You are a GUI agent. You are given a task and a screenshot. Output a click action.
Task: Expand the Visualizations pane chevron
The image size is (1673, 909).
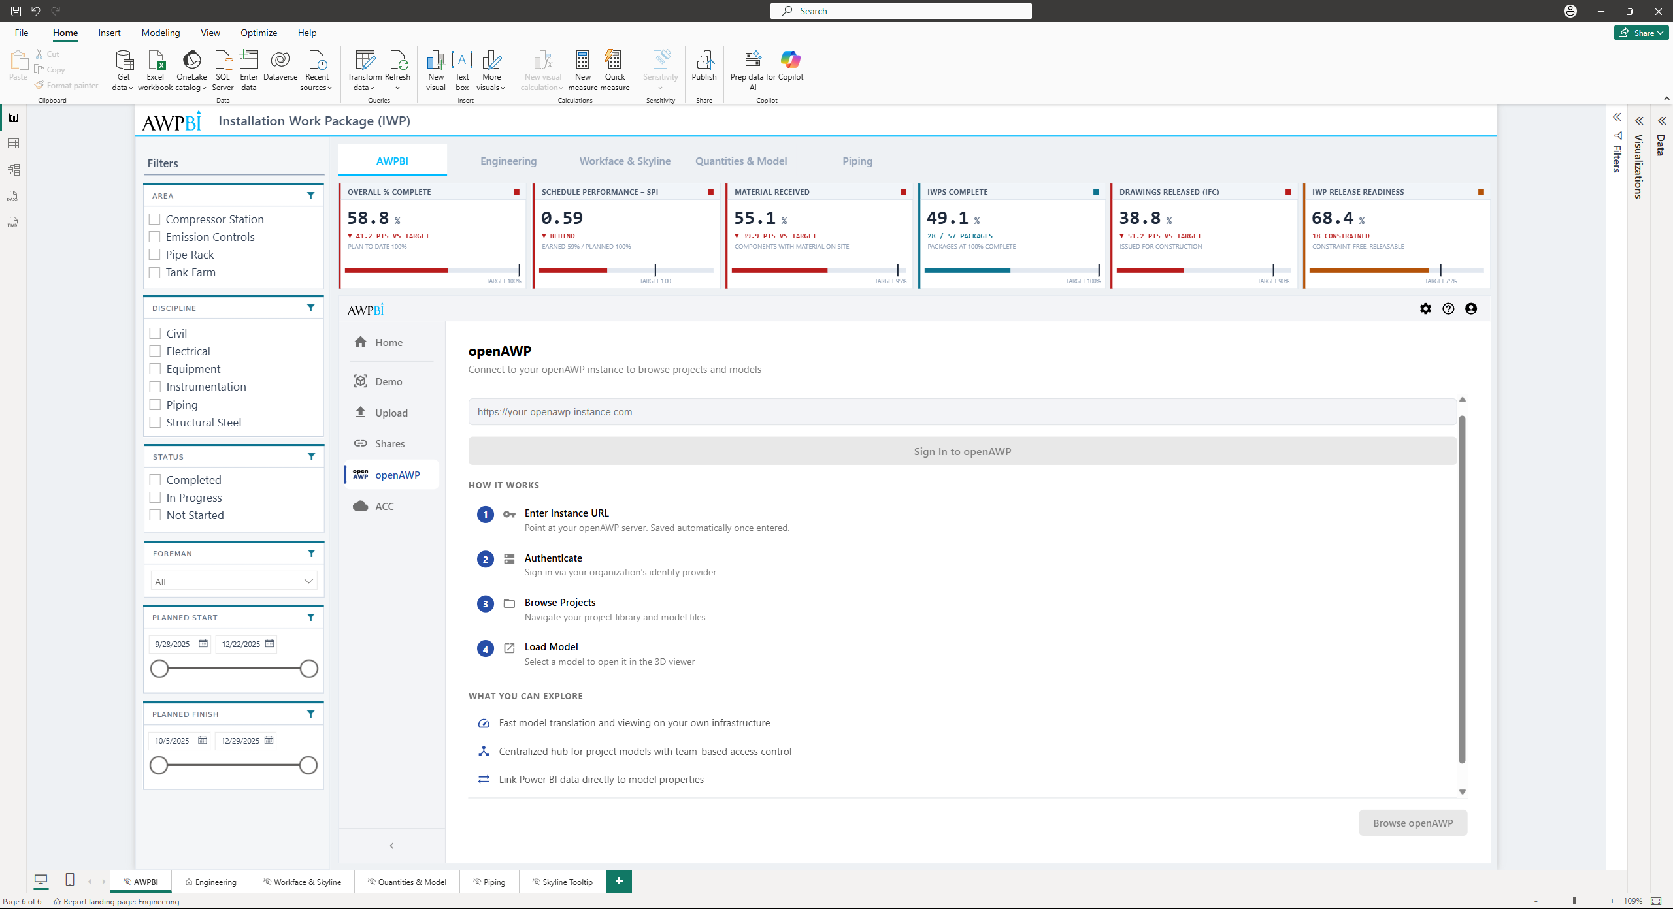[x=1639, y=121]
